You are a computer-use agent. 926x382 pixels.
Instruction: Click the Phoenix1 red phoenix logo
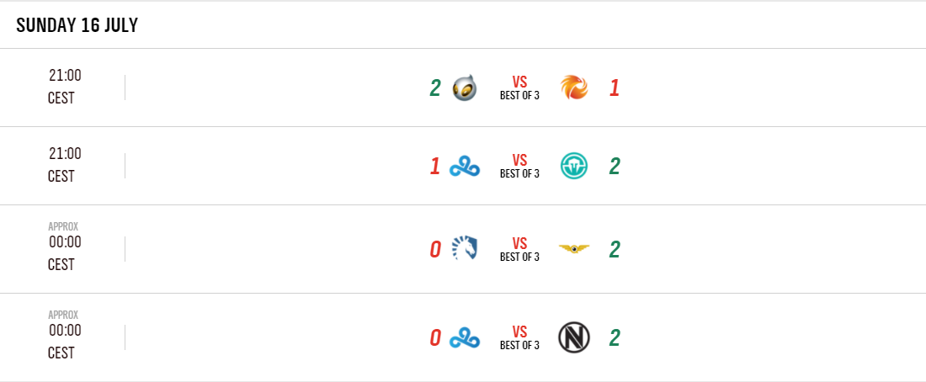[574, 88]
